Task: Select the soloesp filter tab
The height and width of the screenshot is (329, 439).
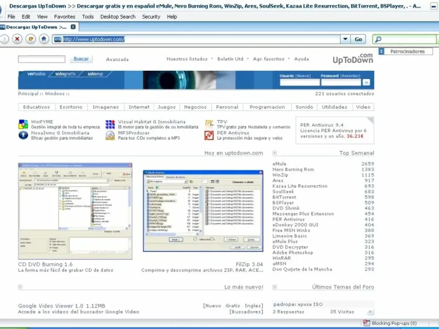Action: (95, 74)
